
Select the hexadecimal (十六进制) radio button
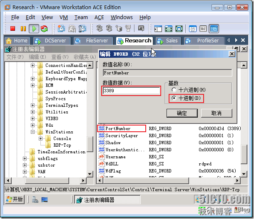174,90
